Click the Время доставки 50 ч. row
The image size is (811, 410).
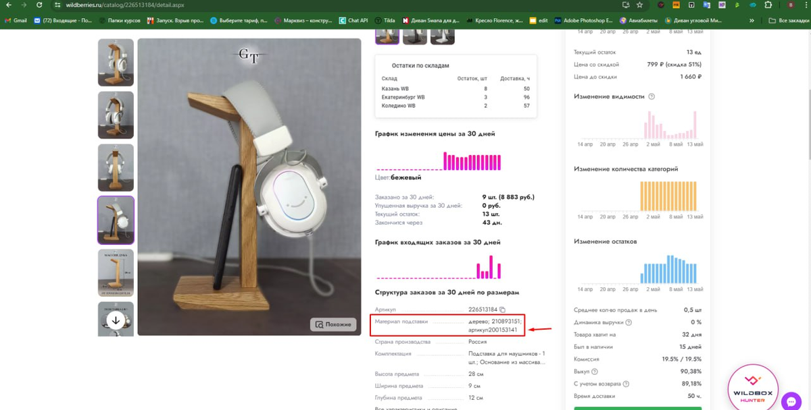click(x=638, y=396)
